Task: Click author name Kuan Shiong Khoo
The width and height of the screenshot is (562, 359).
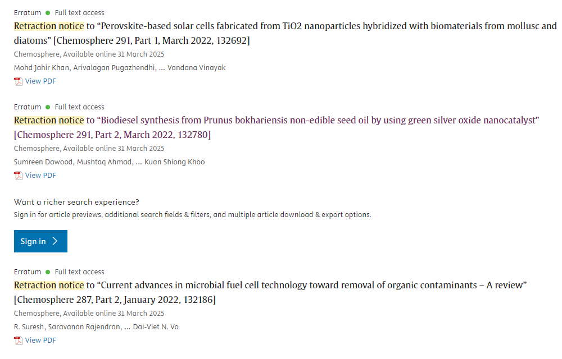Action: click(x=175, y=162)
